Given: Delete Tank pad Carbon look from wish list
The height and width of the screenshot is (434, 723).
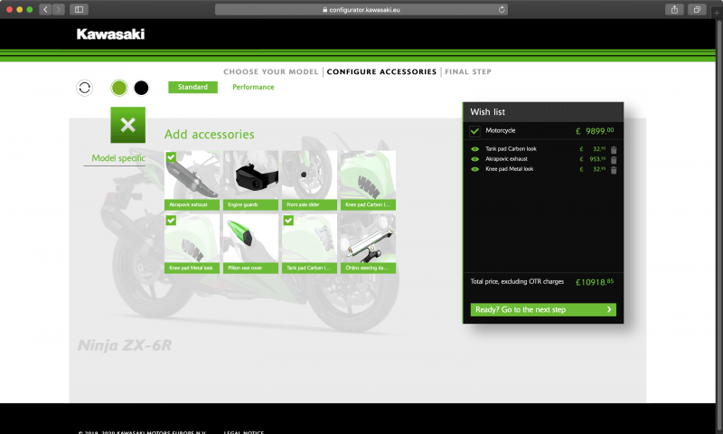Looking at the screenshot, I should point(614,149).
